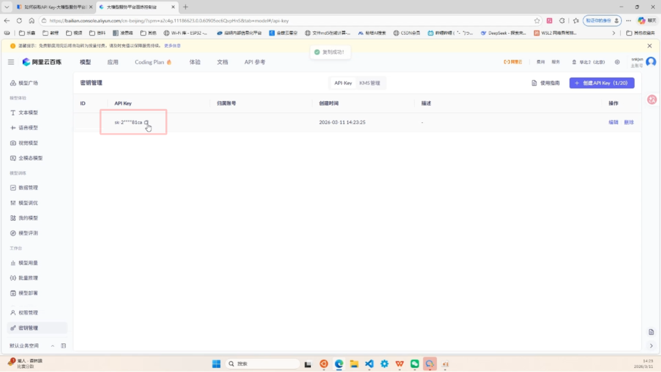Collapse the sidebar panel icon next to 默认业务空间
Image resolution: width=661 pixels, height=372 pixels.
point(63,346)
